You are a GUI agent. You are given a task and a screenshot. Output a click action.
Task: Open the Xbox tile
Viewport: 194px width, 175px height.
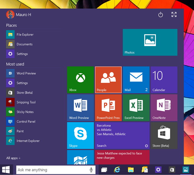(x=81, y=80)
